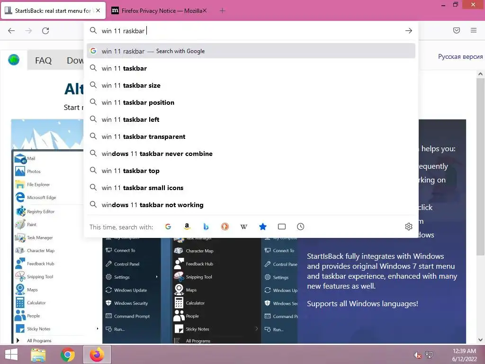Open a new tab with plus button
The height and width of the screenshot is (364, 485).
pos(223,11)
